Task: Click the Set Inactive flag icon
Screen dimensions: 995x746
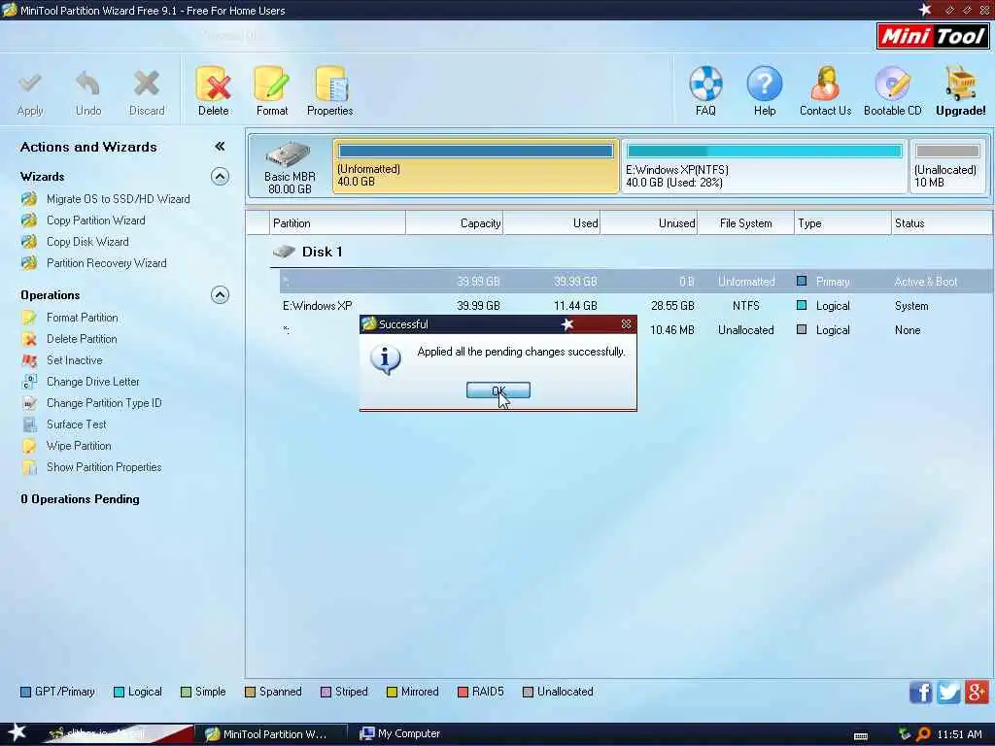Action: [29, 360]
